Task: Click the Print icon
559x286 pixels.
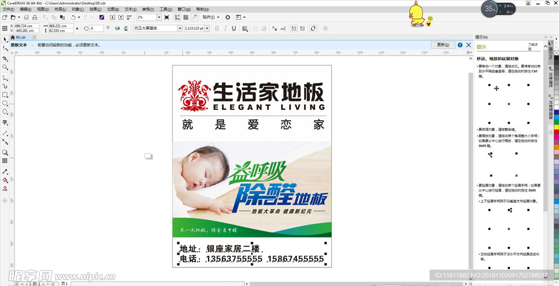Action: point(34,17)
